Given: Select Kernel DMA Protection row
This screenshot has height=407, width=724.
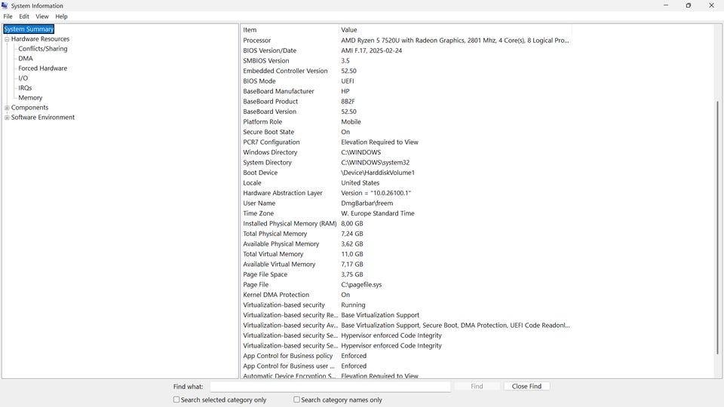Looking at the screenshot, I should coord(406,295).
